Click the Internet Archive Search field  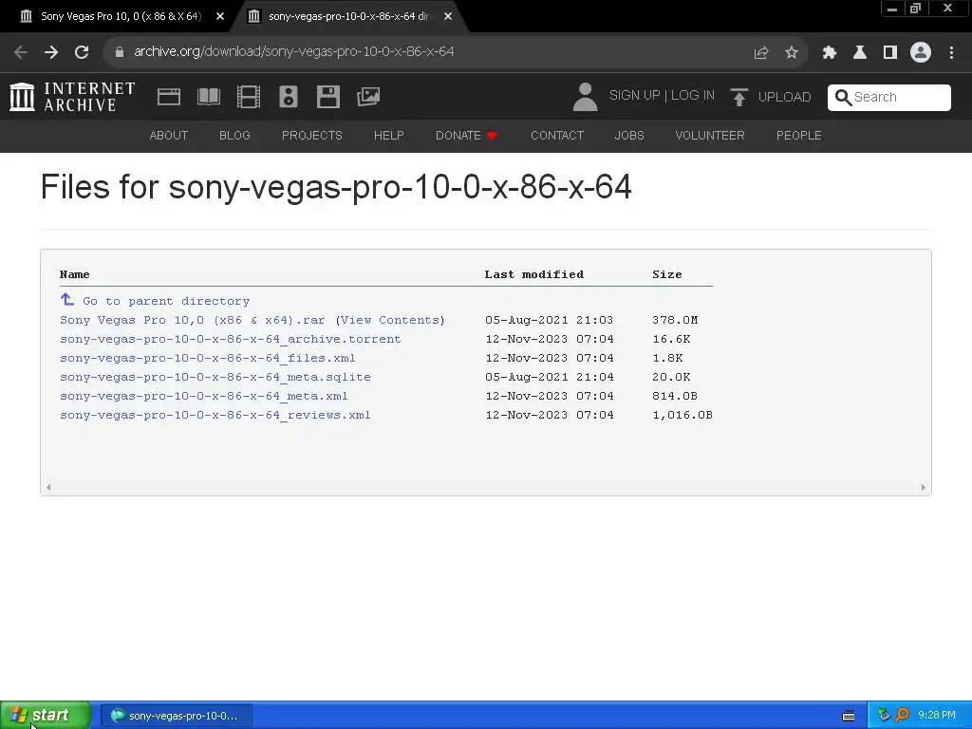tap(888, 98)
